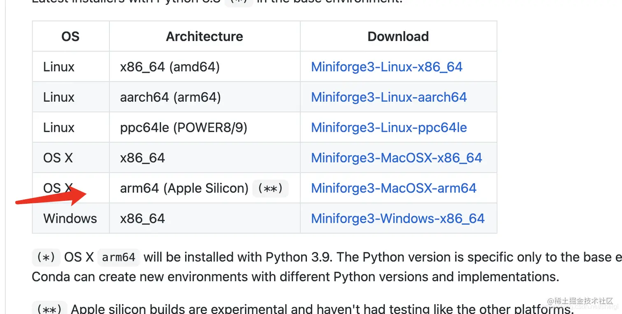Click the Download column header
Viewport: 622px width, 314px height.
398,37
